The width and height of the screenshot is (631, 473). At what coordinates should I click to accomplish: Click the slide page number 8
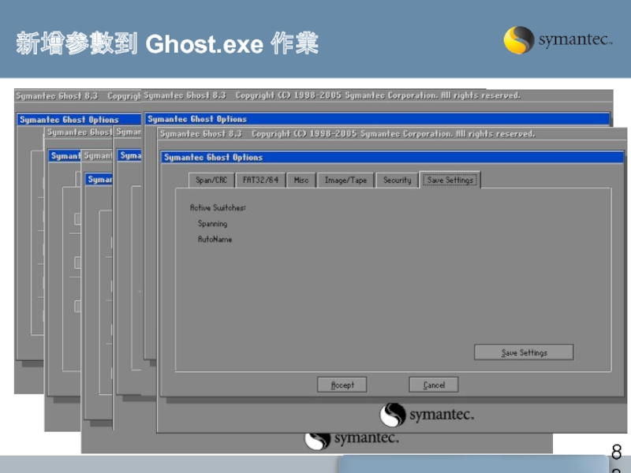pyautogui.click(x=617, y=451)
